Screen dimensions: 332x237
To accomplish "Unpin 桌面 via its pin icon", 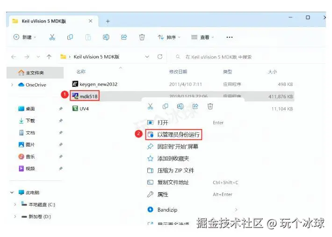I will click(61, 109).
